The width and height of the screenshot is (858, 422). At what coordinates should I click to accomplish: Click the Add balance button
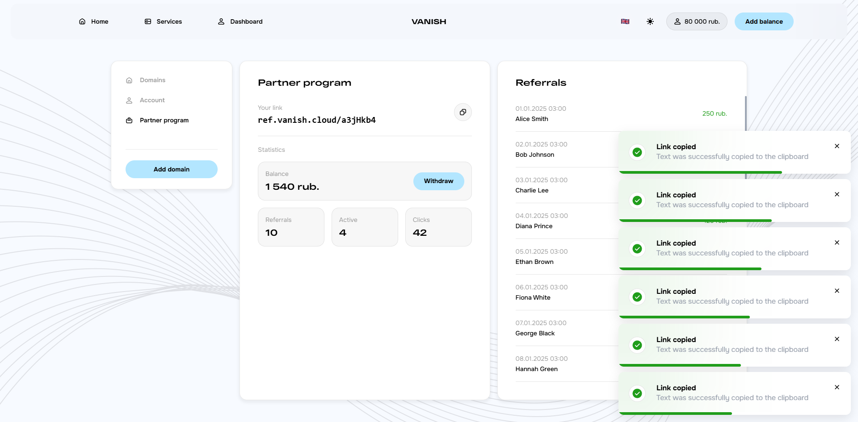coord(763,21)
